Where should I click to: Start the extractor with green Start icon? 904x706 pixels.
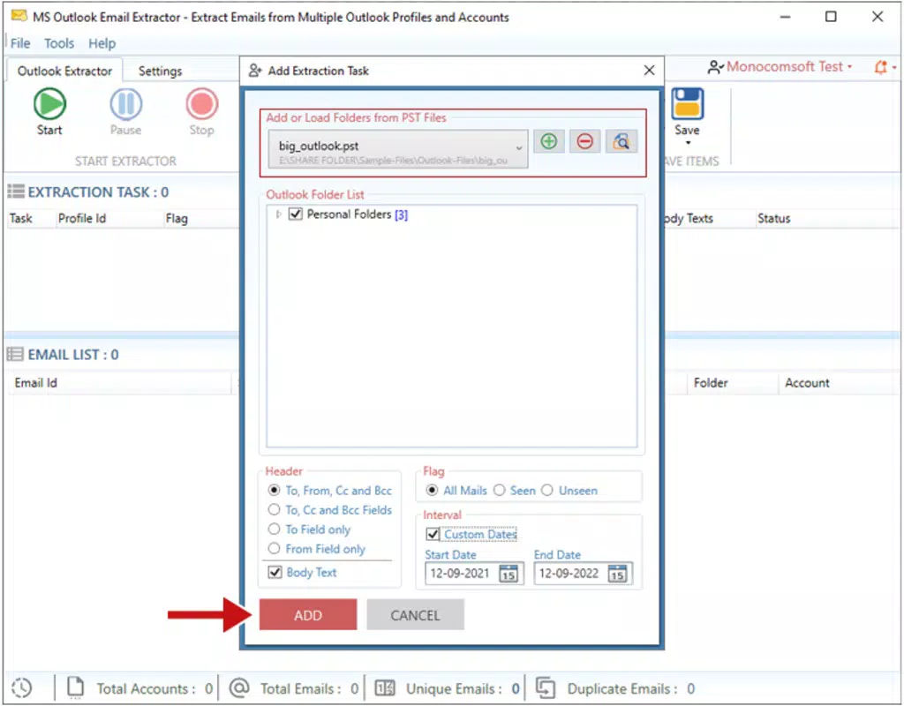pyautogui.click(x=49, y=104)
